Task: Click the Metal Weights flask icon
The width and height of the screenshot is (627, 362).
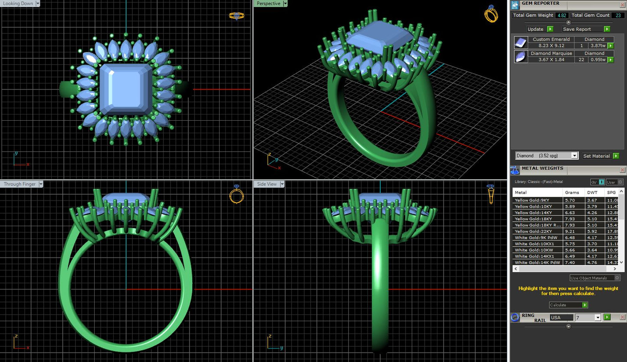Action: pos(515,170)
